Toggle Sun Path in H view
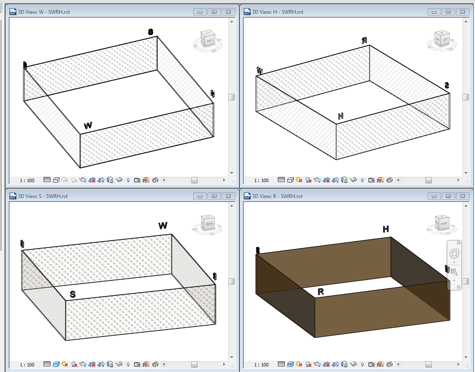 click(x=299, y=180)
